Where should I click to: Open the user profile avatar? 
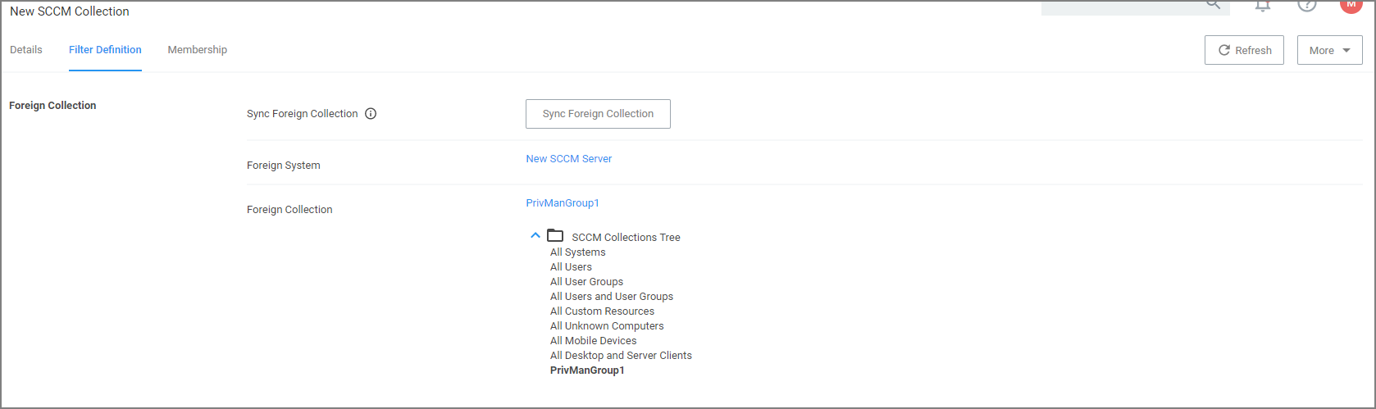click(1351, 5)
